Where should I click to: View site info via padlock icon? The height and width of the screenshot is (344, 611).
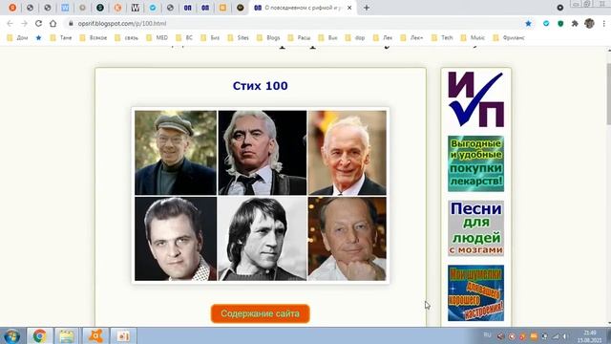click(x=71, y=23)
